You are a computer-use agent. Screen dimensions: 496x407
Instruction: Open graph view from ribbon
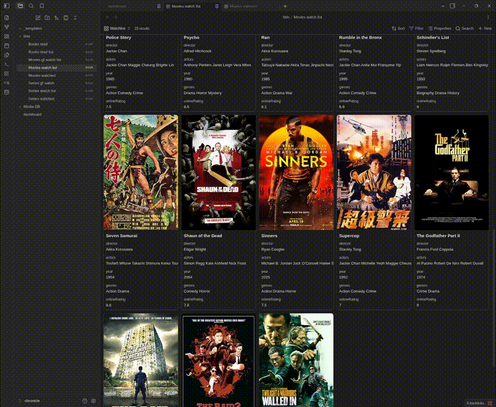[7, 27]
